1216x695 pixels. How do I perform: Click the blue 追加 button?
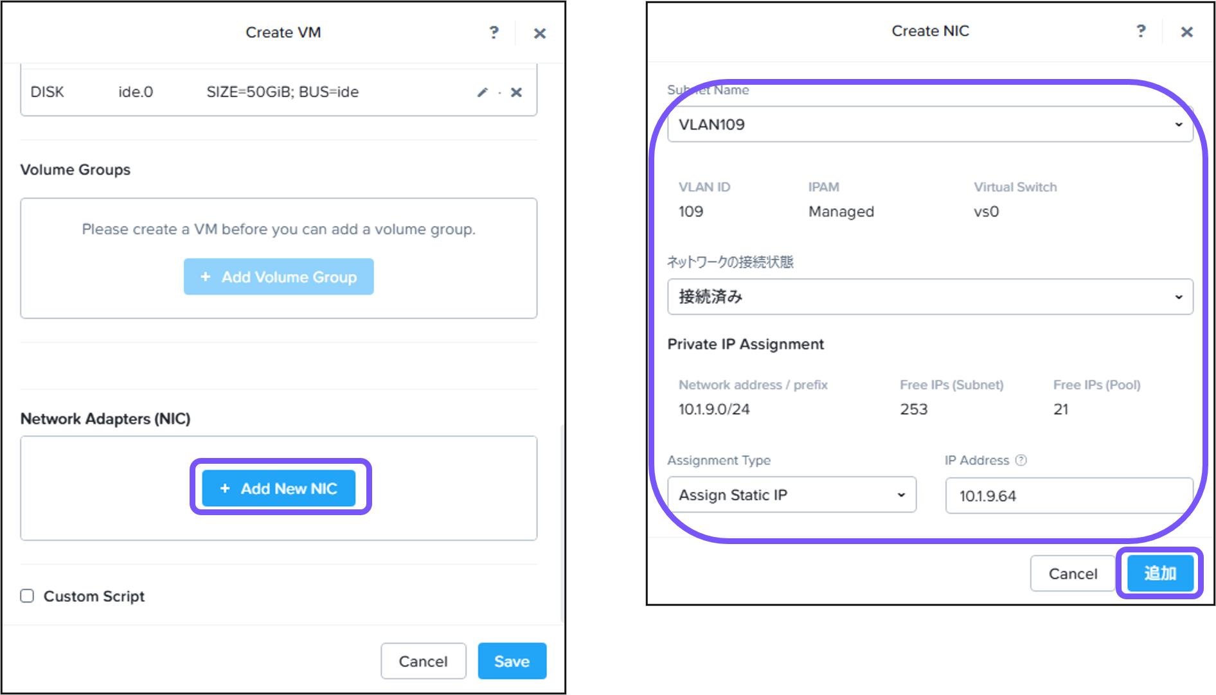1160,573
